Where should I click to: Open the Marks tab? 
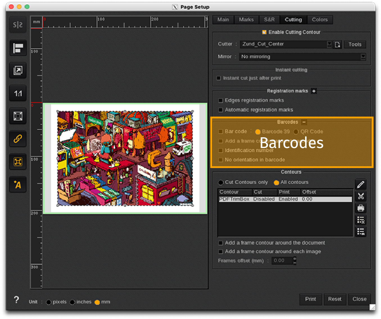point(246,20)
